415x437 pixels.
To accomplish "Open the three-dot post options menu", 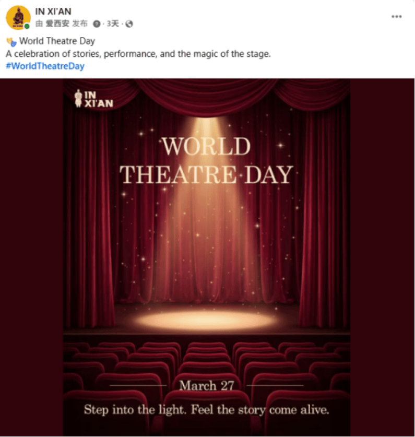I will [397, 17].
